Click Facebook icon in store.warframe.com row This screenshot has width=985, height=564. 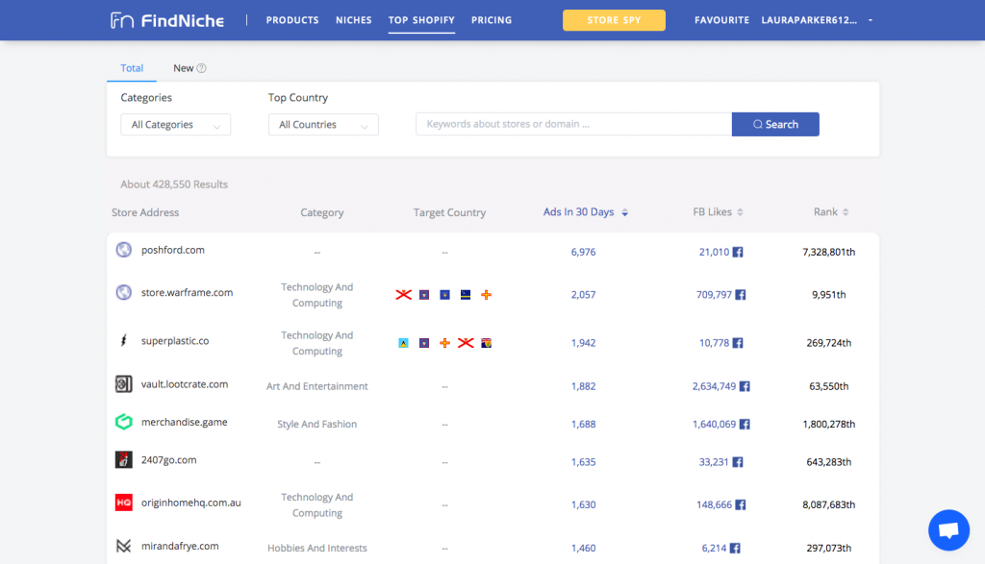(x=741, y=295)
